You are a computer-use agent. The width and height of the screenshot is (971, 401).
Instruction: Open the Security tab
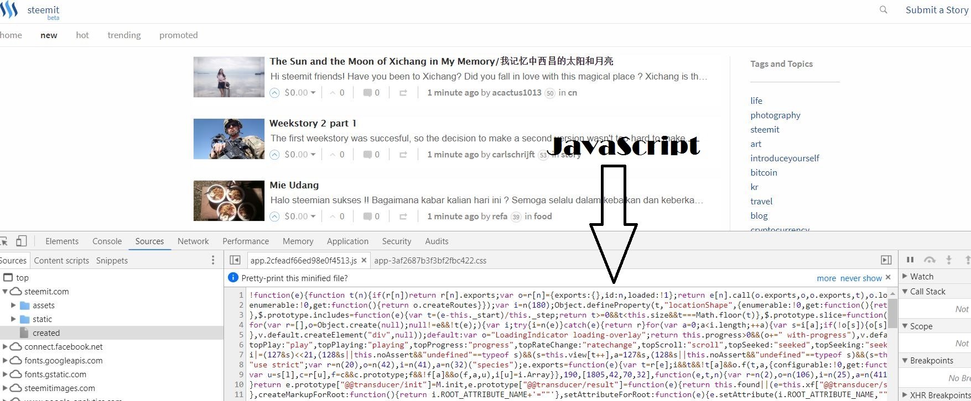coord(397,241)
